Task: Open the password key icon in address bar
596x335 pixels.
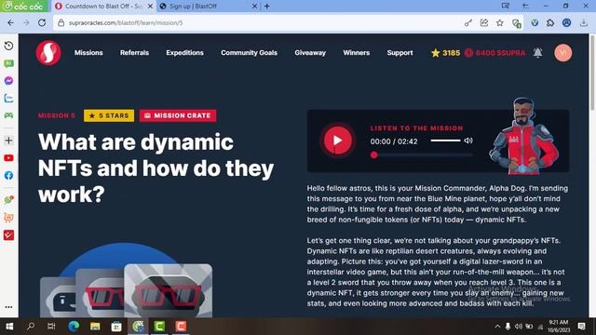Action: point(467,22)
